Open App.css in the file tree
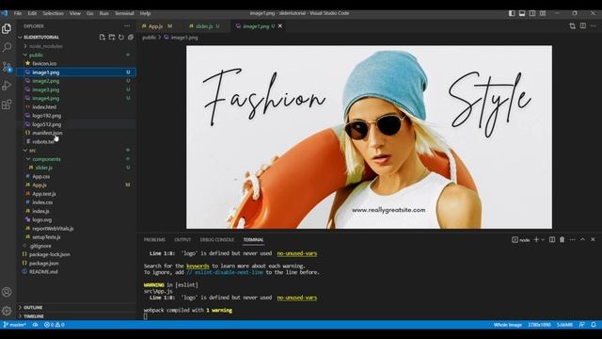This screenshot has width=602, height=339. (76, 176)
